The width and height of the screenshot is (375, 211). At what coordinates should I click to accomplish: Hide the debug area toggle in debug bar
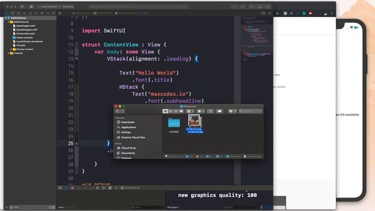(60, 188)
